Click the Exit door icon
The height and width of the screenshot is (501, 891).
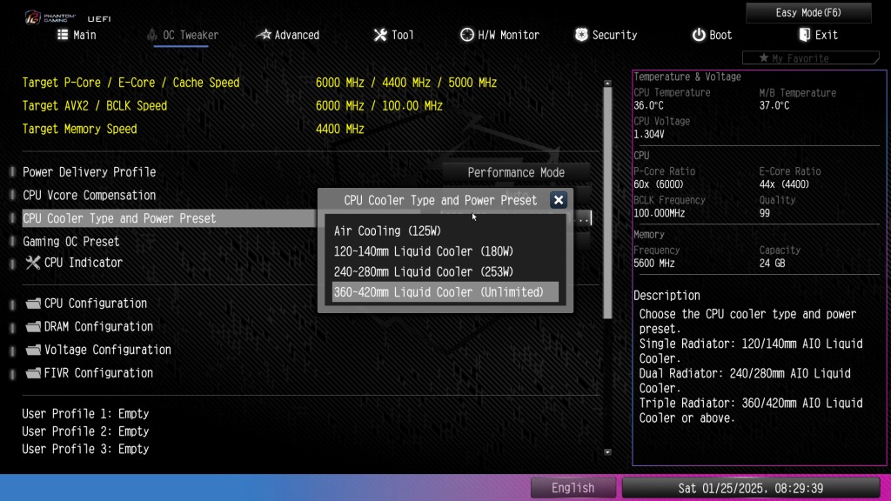pyautogui.click(x=805, y=35)
